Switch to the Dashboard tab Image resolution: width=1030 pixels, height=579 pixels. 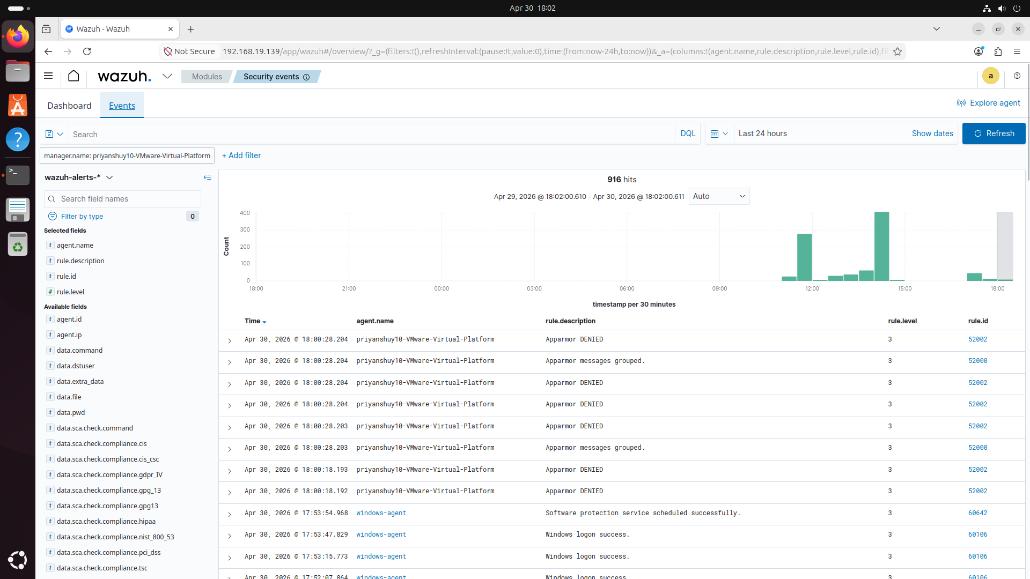coord(69,106)
